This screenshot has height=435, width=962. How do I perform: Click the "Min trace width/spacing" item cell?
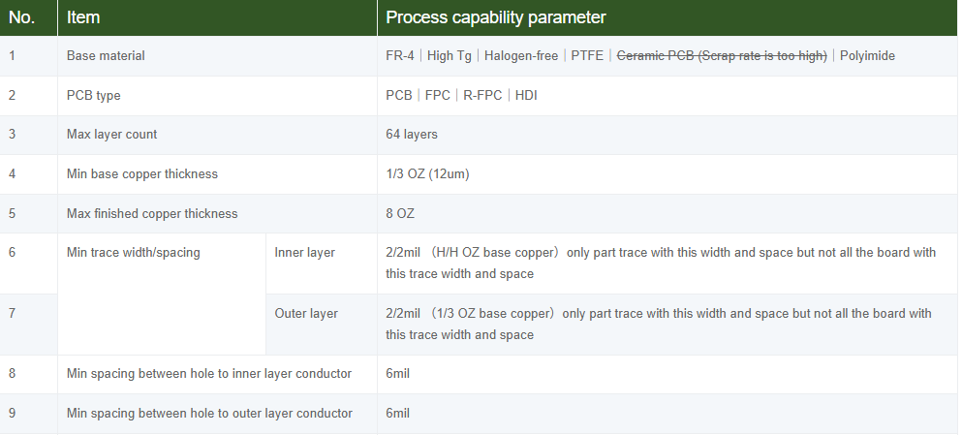click(x=134, y=253)
